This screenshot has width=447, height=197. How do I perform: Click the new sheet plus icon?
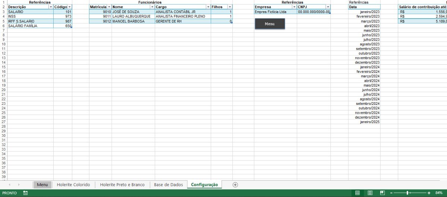pos(235,185)
